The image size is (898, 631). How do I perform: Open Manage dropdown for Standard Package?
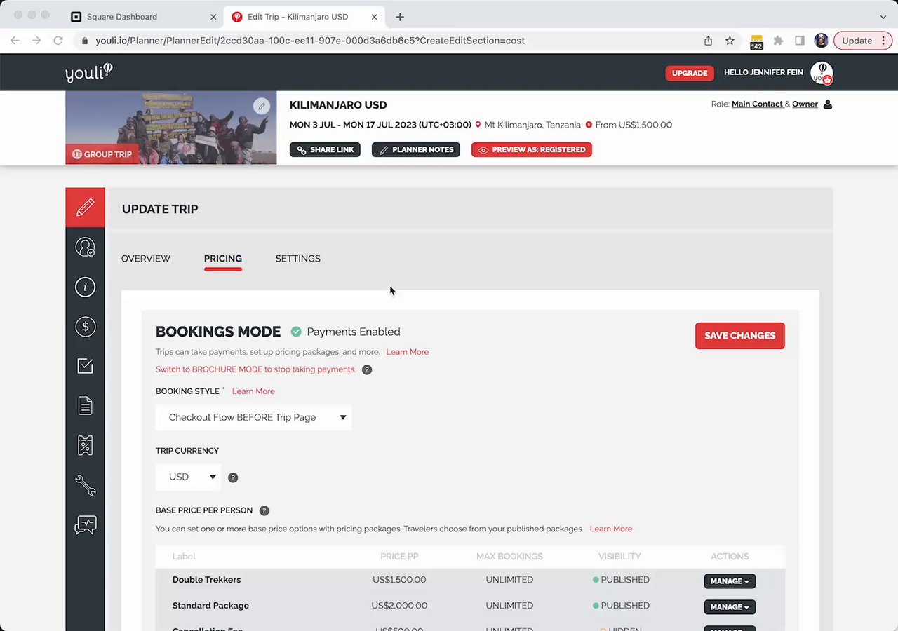730,607
